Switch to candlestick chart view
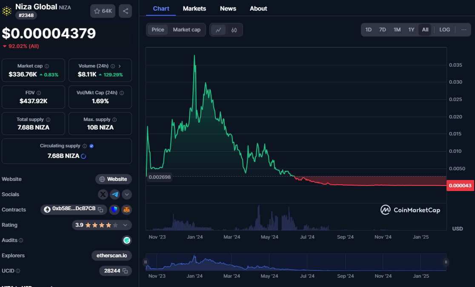The width and height of the screenshot is (475, 287). coord(234,30)
